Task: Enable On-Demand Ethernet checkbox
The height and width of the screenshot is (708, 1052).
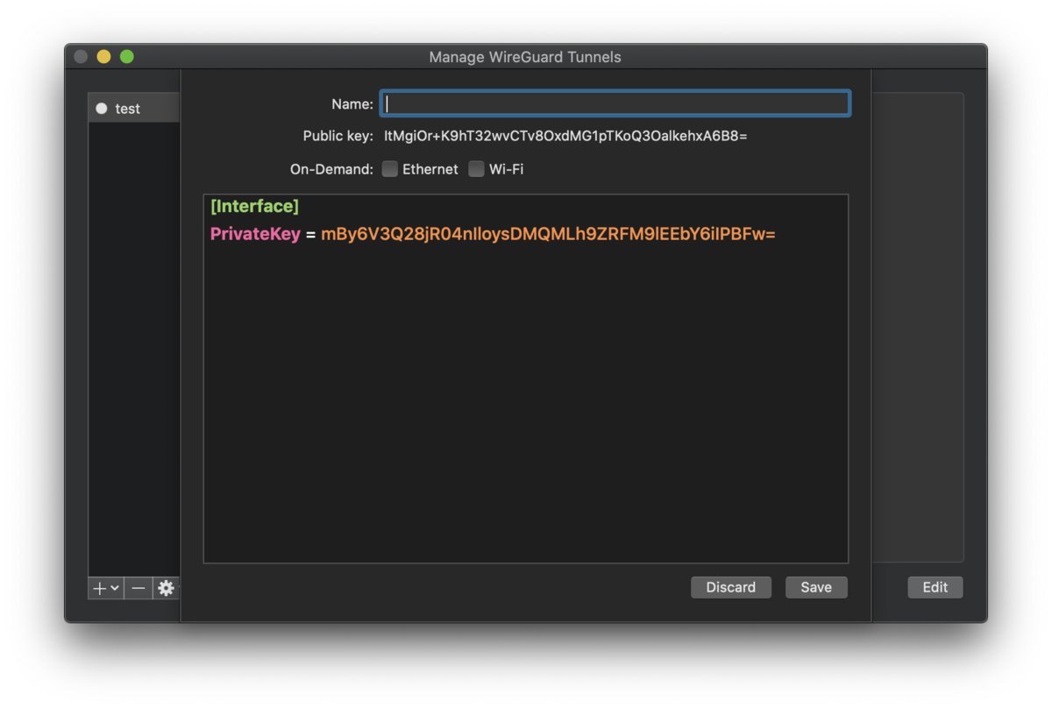Action: tap(390, 169)
